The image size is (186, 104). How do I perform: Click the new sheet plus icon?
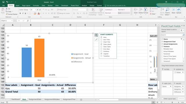click(81, 100)
